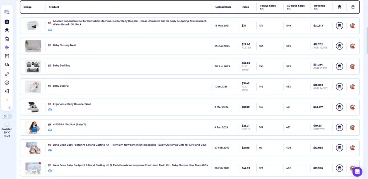Open settings gear in left sidebar
The image size is (368, 179).
pyautogui.click(x=7, y=83)
